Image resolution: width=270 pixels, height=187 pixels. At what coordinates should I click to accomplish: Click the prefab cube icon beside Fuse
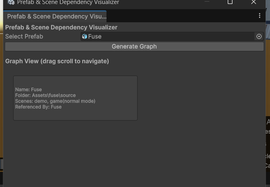point(85,37)
